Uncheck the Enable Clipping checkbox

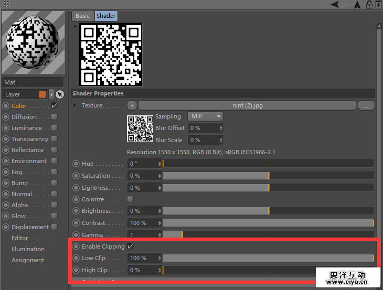pyautogui.click(x=130, y=246)
